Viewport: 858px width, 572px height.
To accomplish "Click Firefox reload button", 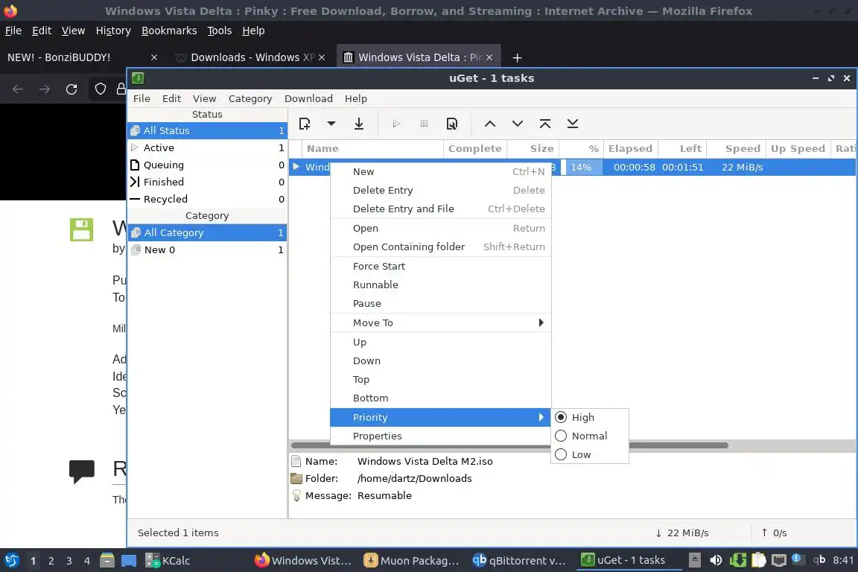I will click(x=71, y=89).
